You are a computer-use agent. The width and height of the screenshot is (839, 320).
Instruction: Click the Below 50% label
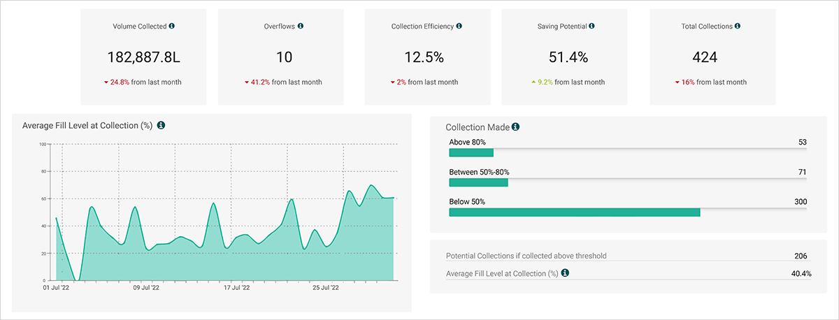467,202
